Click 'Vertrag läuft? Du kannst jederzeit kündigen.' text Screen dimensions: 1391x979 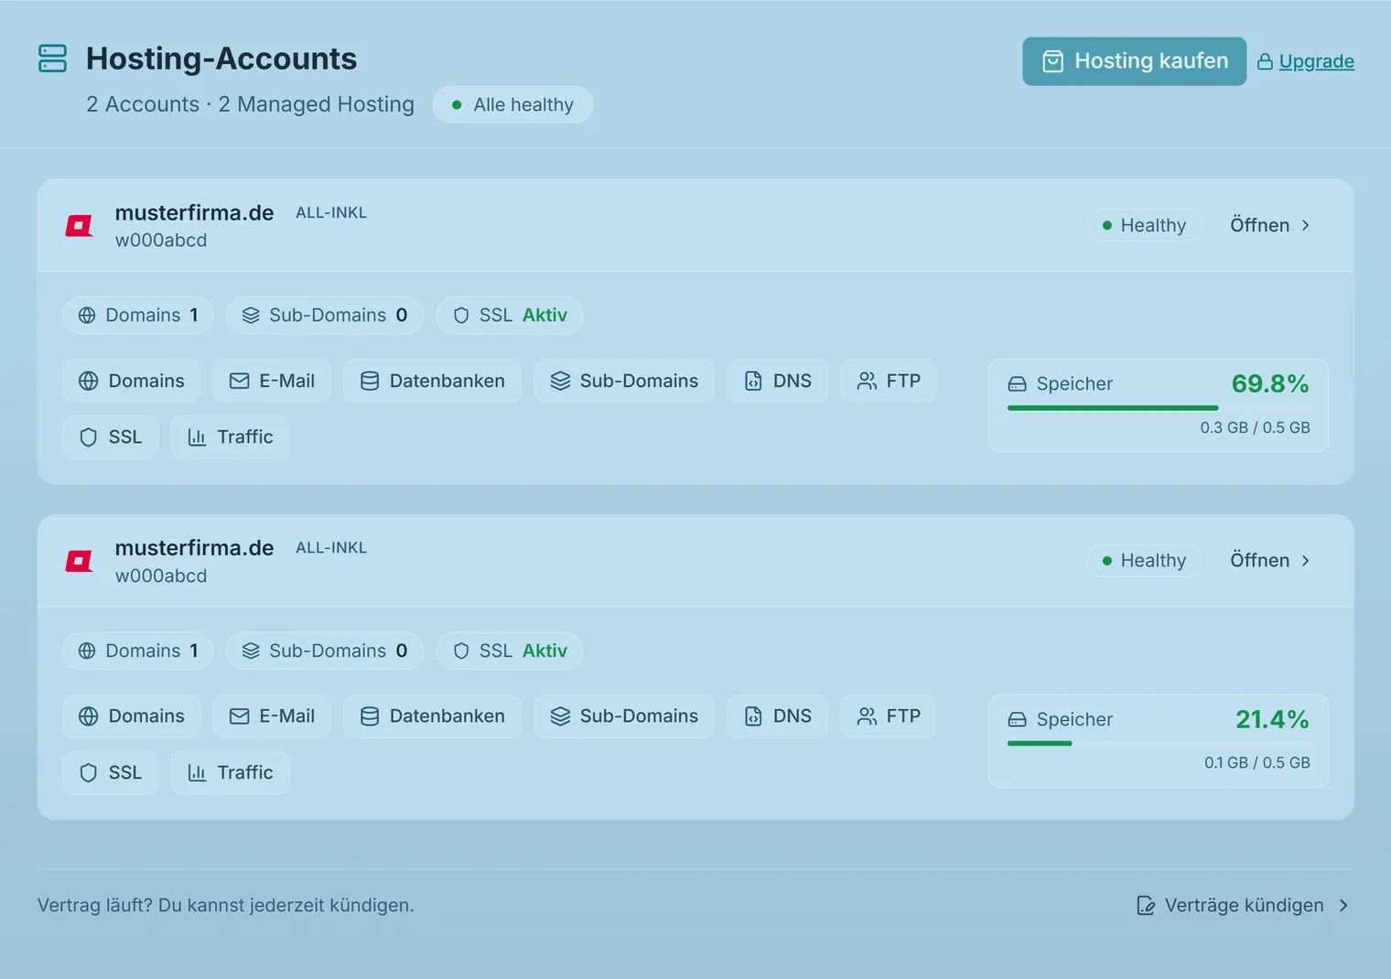[226, 906]
